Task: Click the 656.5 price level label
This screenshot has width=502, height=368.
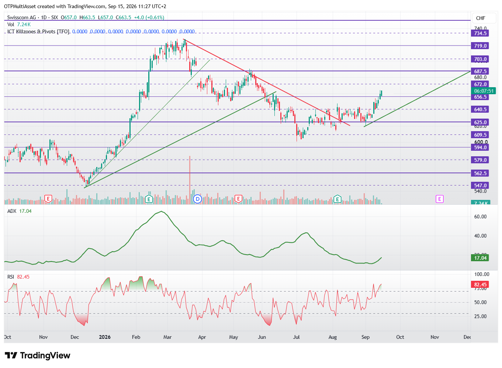Action: [x=480, y=97]
